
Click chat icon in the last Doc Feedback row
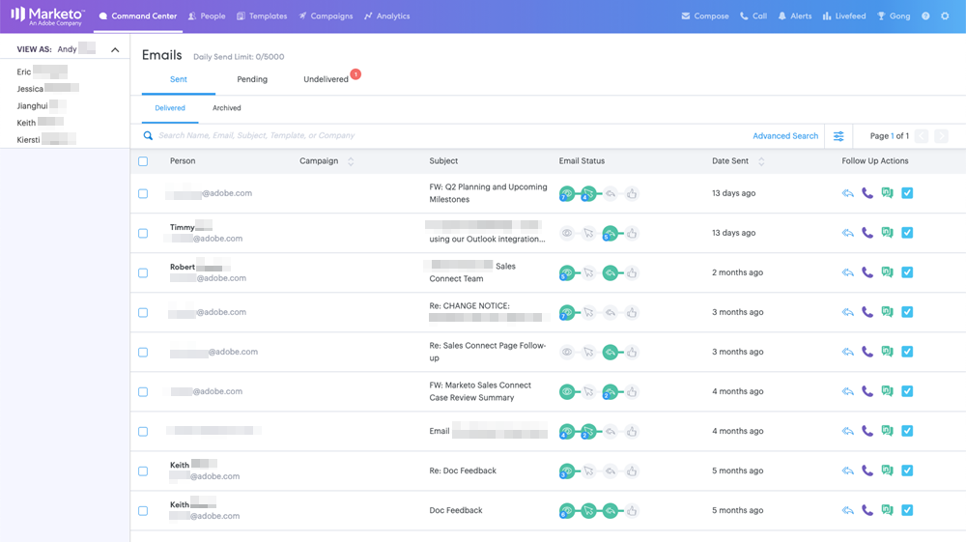point(887,510)
